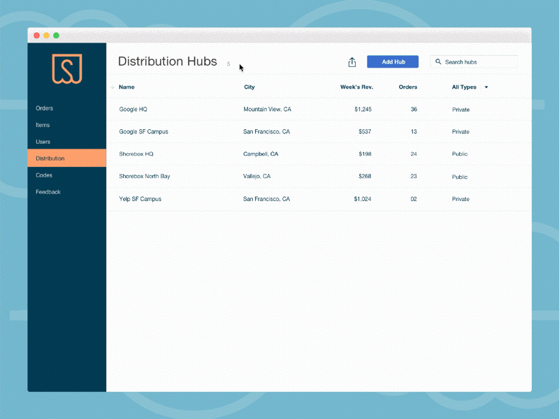Click the $1,245 revenue value
The height and width of the screenshot is (419, 559).
point(363,110)
